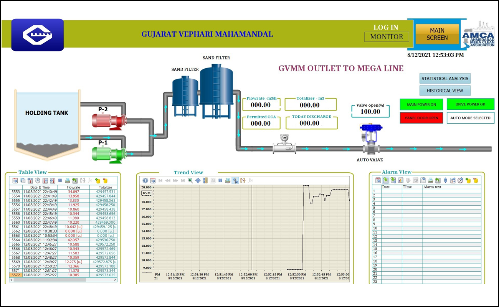
Task: Click the STATISTICAL ANALYSIS button
Action: (445, 78)
